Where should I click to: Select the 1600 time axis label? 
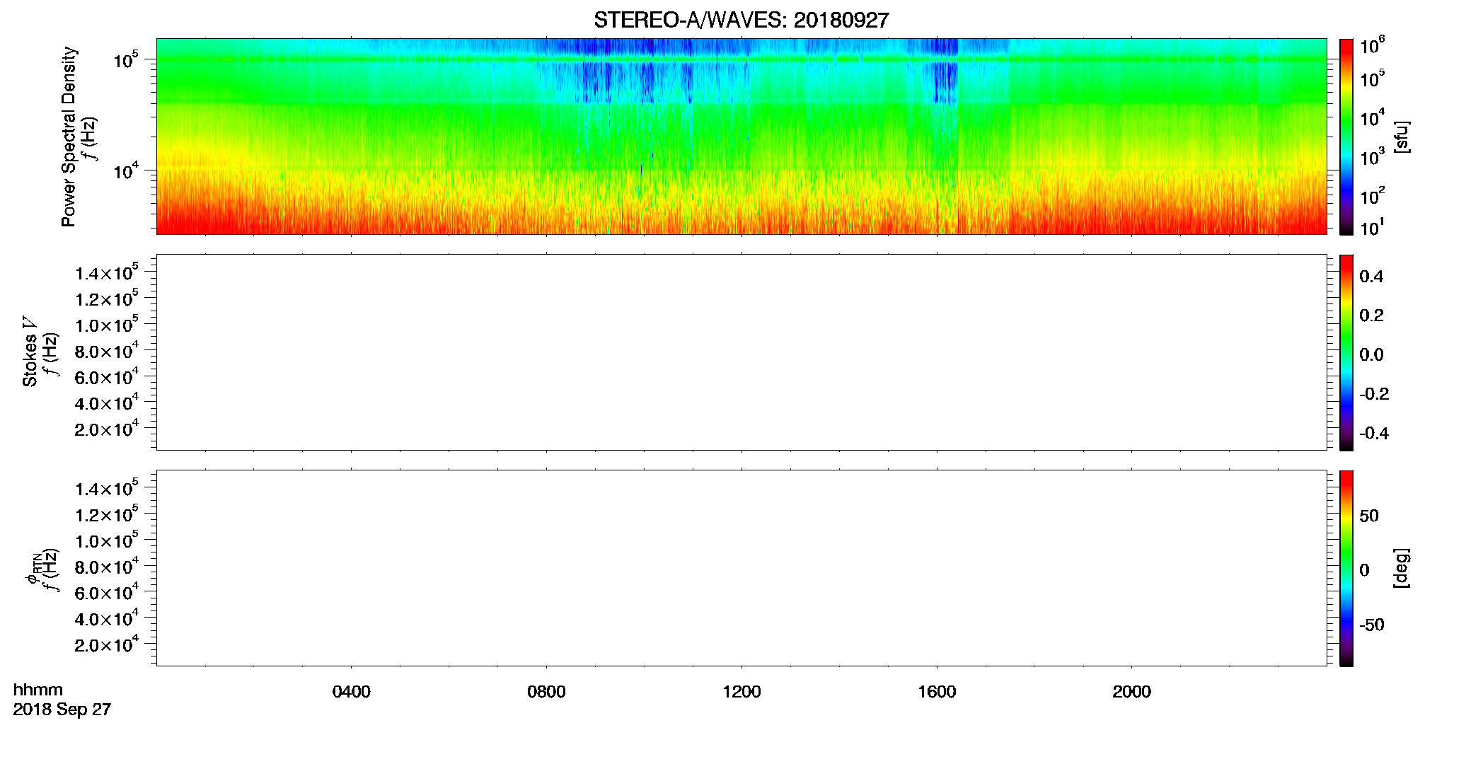[937, 692]
